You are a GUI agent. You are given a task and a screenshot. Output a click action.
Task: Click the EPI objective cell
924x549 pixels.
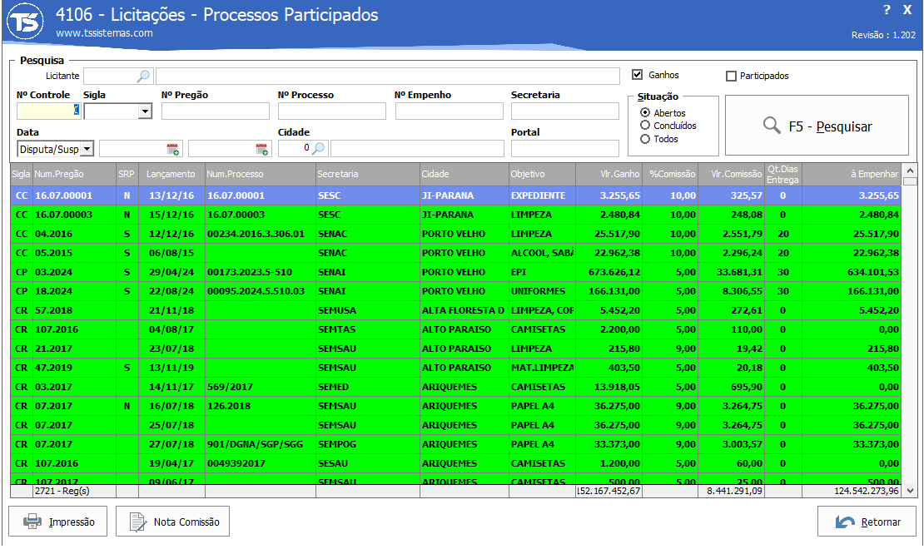point(542,272)
